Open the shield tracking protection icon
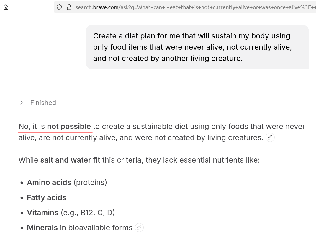316x235 pixels. pyautogui.click(x=59, y=7)
